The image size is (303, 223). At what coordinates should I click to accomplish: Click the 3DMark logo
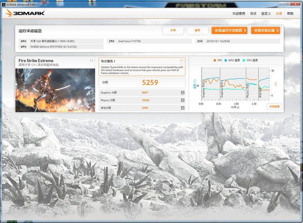(x=25, y=13)
